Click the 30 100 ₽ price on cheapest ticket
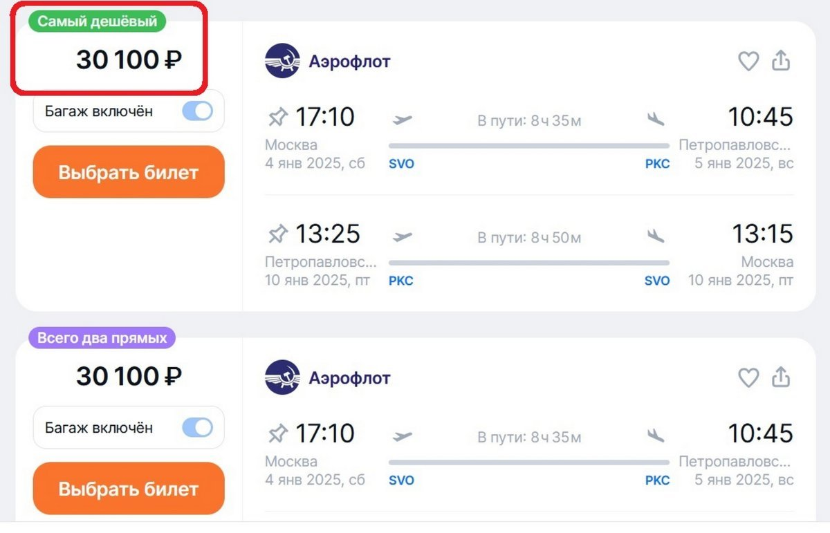This screenshot has height=533, width=830. point(128,60)
